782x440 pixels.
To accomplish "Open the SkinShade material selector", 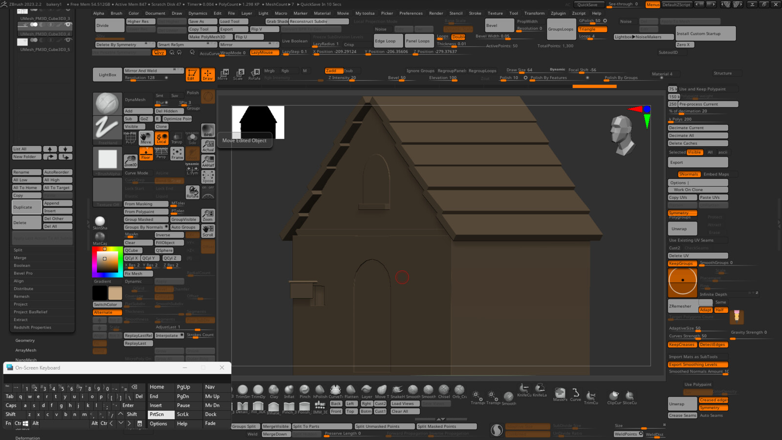I will tap(100, 223).
